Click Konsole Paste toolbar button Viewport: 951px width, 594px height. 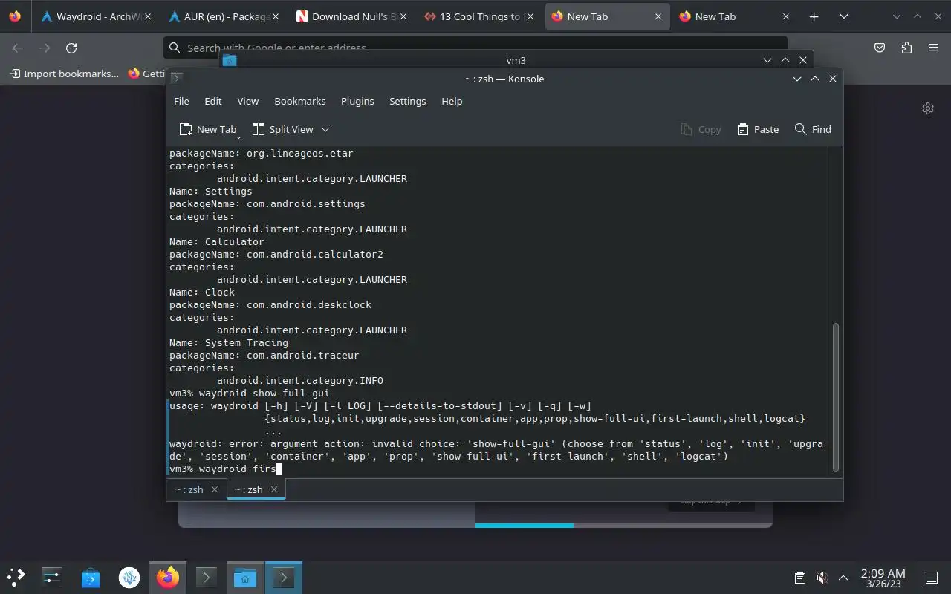coord(758,129)
